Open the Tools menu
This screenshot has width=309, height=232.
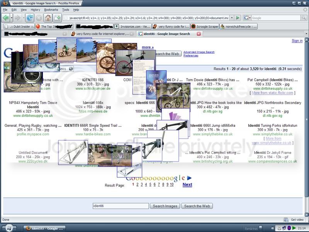pos(65,10)
